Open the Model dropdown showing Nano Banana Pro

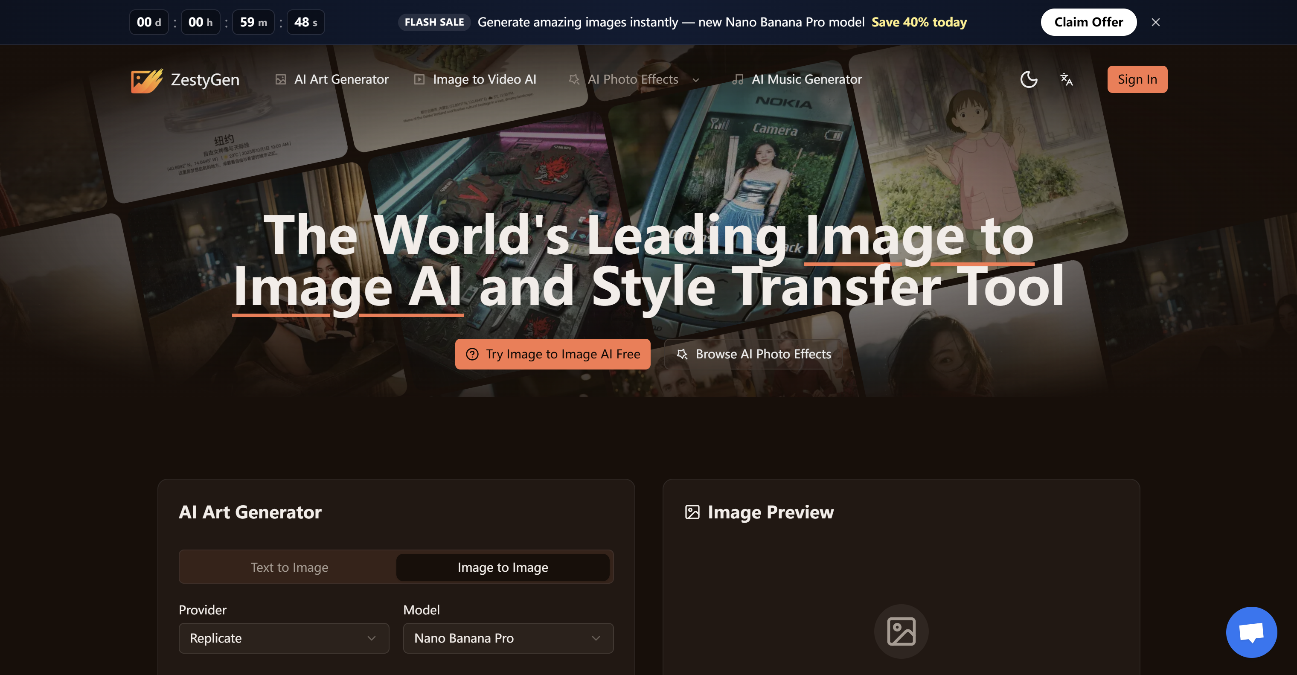click(508, 638)
